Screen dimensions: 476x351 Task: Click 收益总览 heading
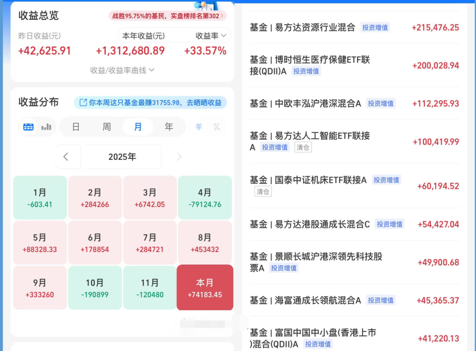tap(38, 15)
